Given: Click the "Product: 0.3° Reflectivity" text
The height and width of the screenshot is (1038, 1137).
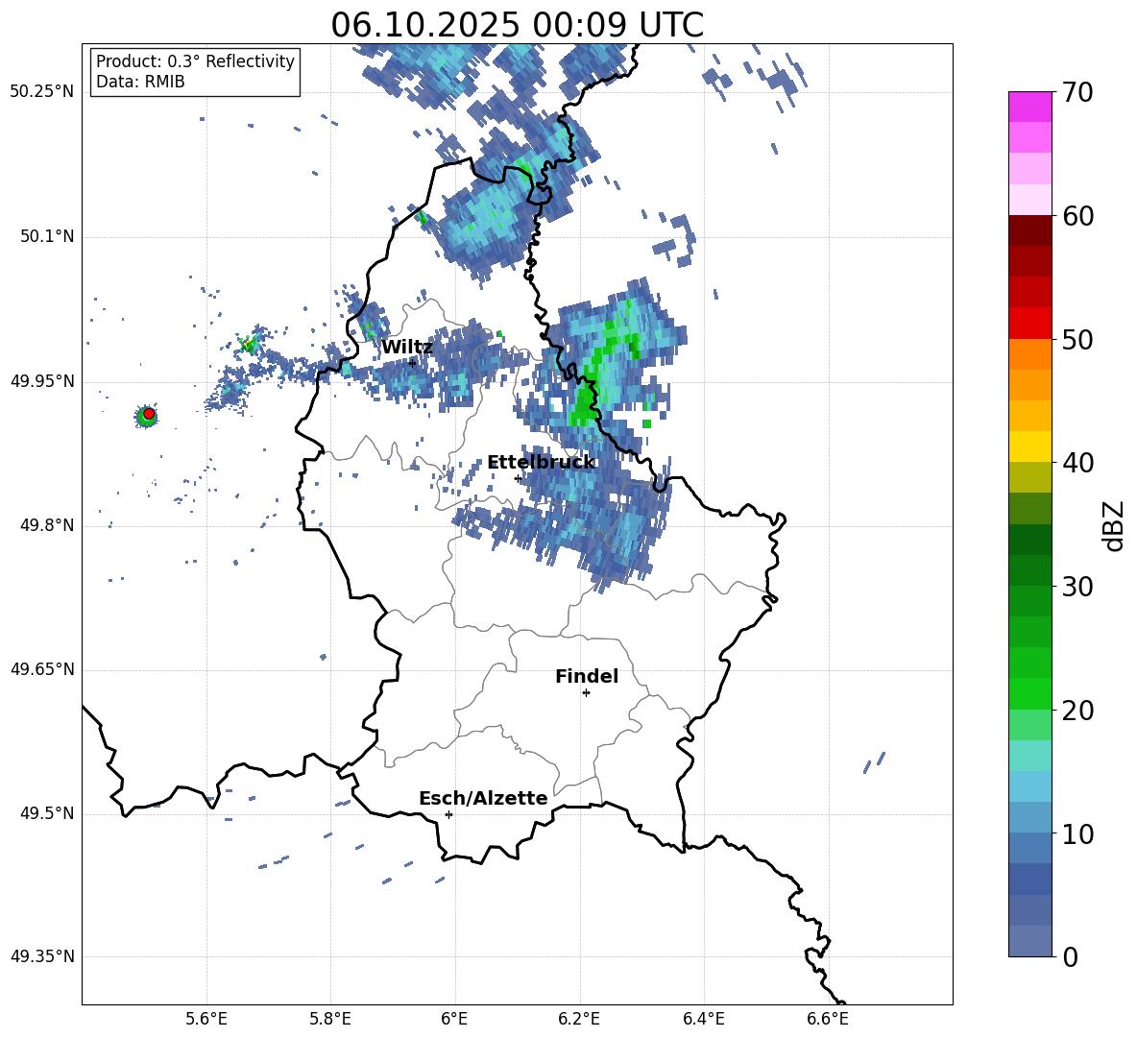Looking at the screenshot, I should (x=195, y=61).
